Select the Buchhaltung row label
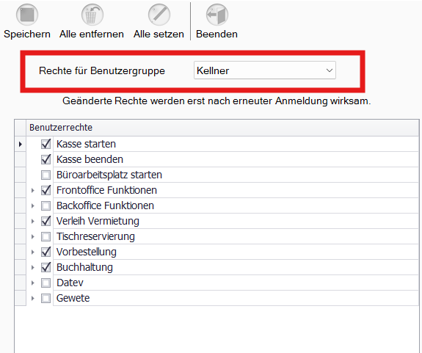The image size is (422, 353). tap(84, 267)
